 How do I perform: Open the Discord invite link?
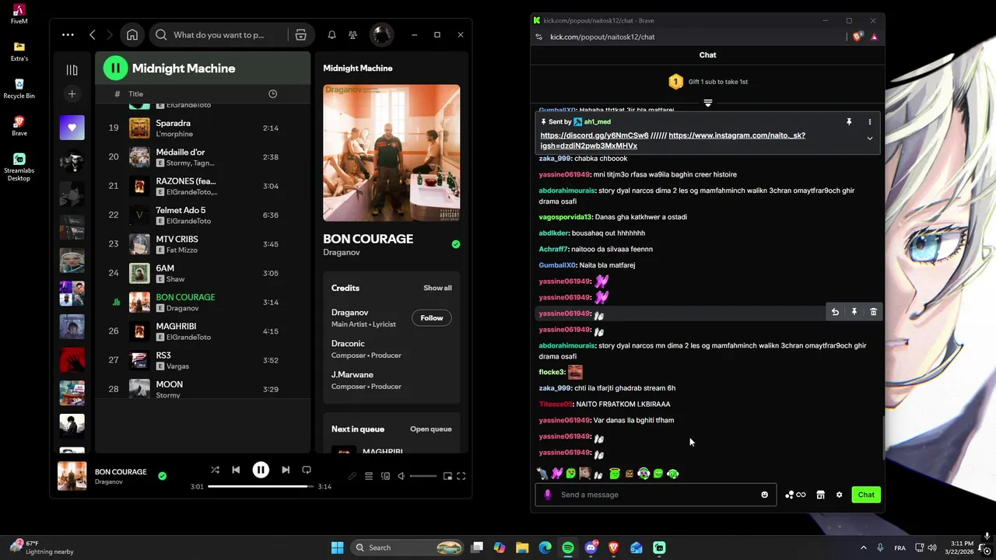click(594, 135)
